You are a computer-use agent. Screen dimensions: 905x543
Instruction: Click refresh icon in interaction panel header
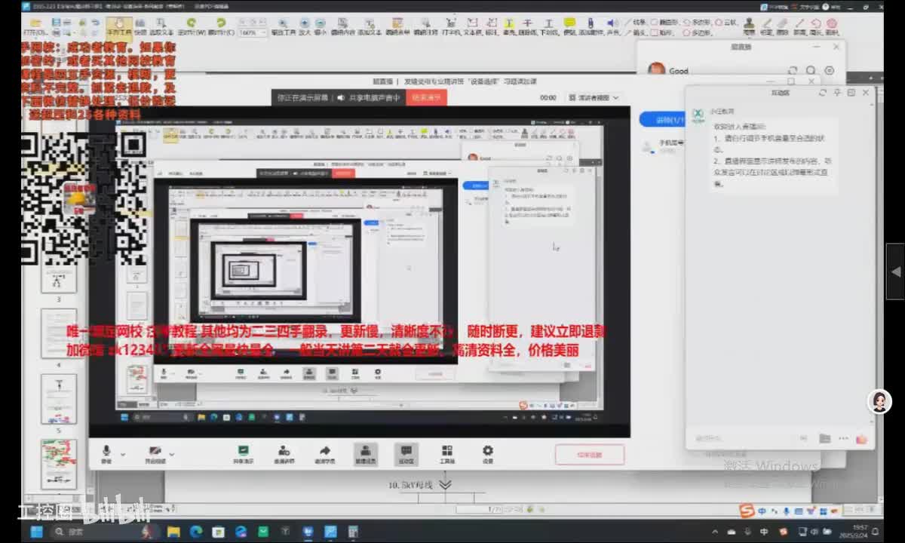coord(823,92)
